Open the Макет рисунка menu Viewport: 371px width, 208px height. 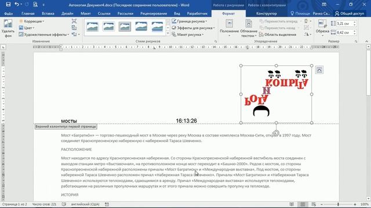tap(187, 35)
